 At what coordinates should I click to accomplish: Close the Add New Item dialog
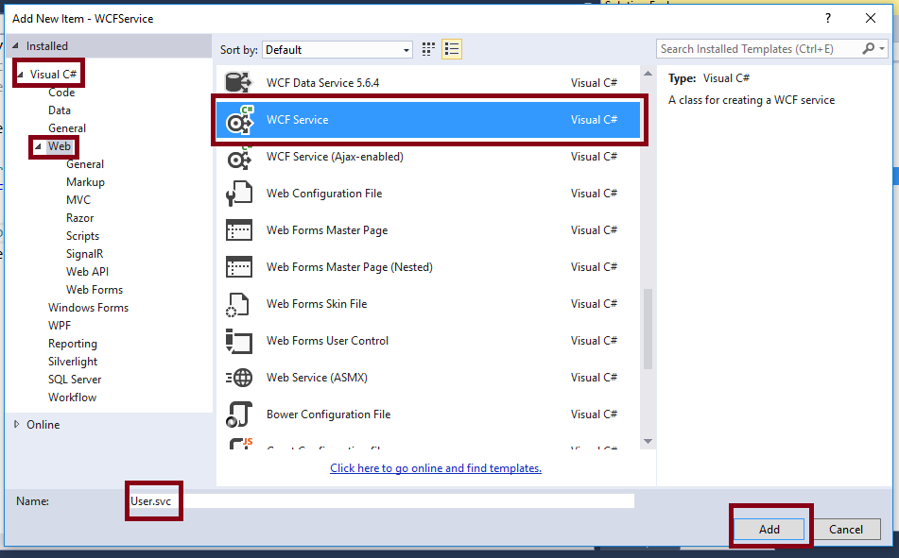tap(871, 18)
